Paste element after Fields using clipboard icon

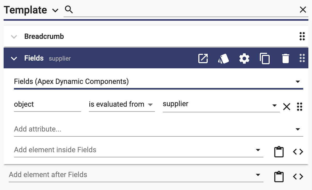click(x=279, y=177)
